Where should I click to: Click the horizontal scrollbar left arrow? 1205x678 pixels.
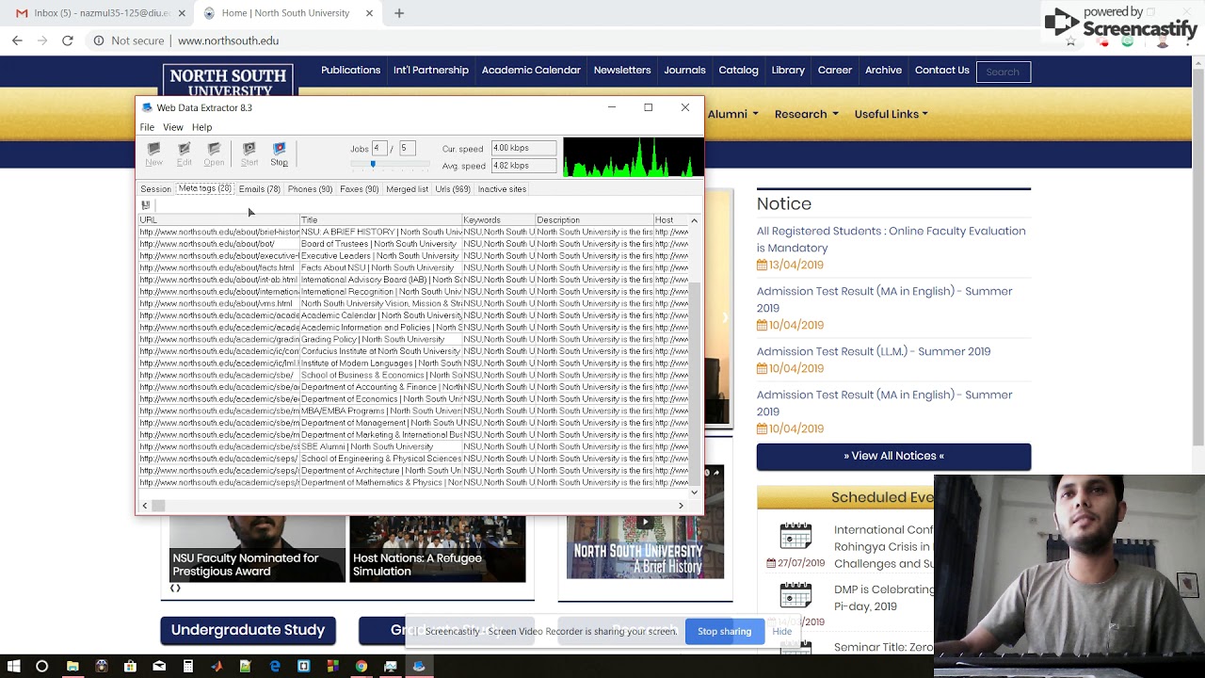[145, 506]
